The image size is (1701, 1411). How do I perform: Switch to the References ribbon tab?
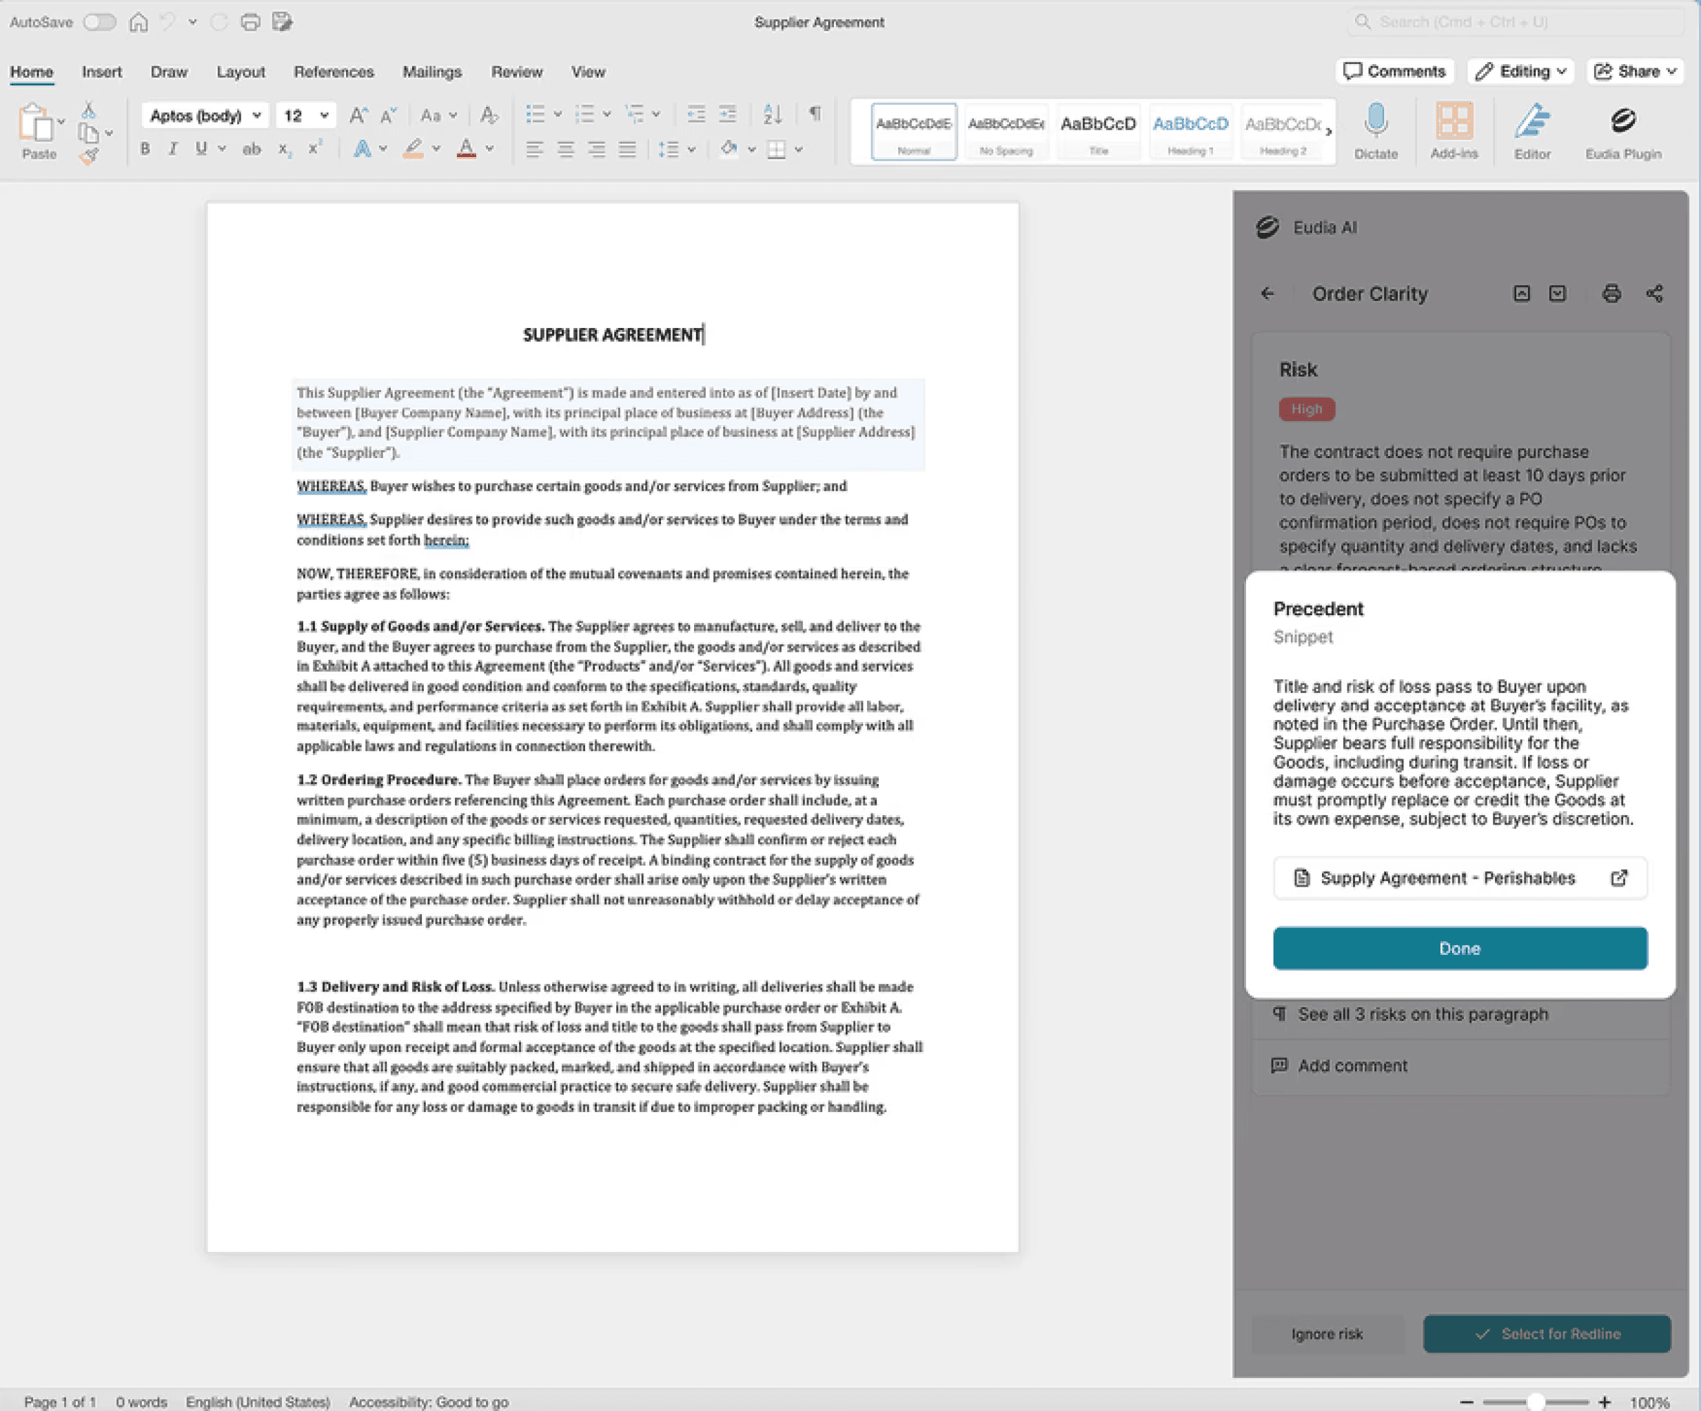333,72
